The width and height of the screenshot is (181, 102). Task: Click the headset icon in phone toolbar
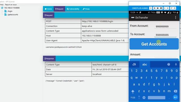pos(151,8)
